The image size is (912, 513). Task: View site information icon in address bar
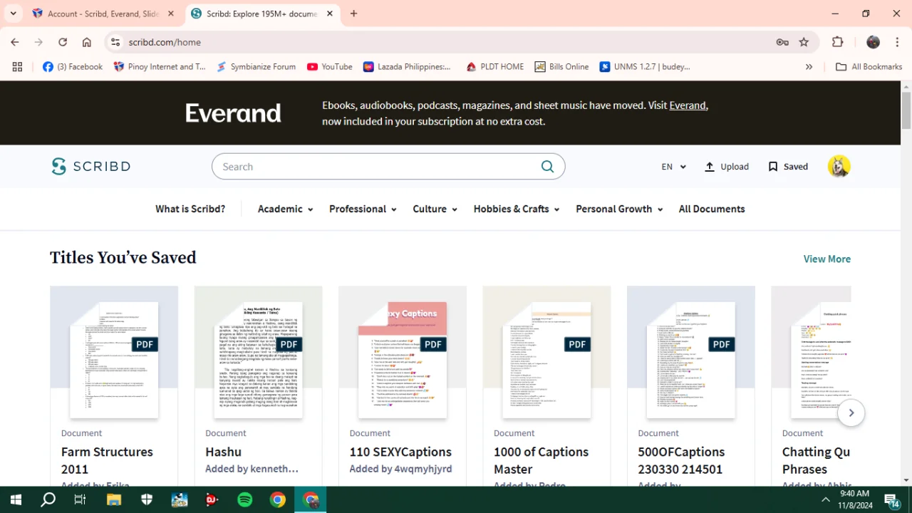coord(115,42)
